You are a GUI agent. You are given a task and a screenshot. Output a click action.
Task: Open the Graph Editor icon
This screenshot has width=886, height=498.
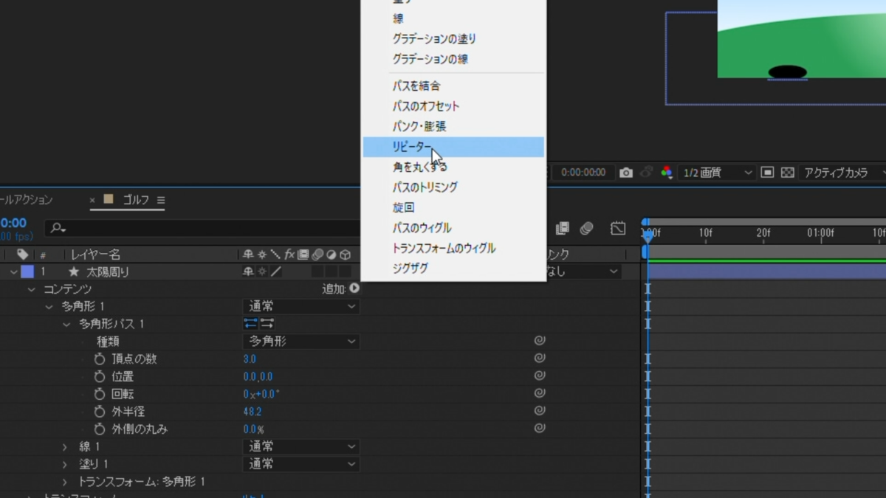(x=618, y=229)
